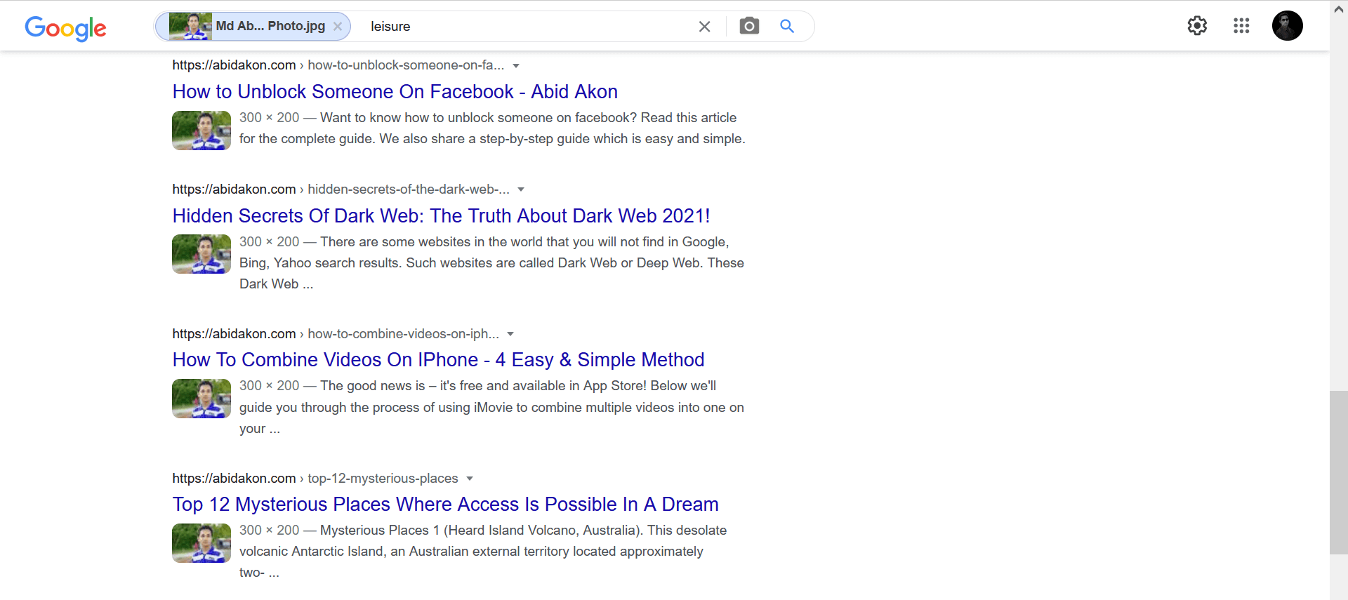Image resolution: width=1348 pixels, height=600 pixels.
Task: Clear the search box text
Action: 704,27
